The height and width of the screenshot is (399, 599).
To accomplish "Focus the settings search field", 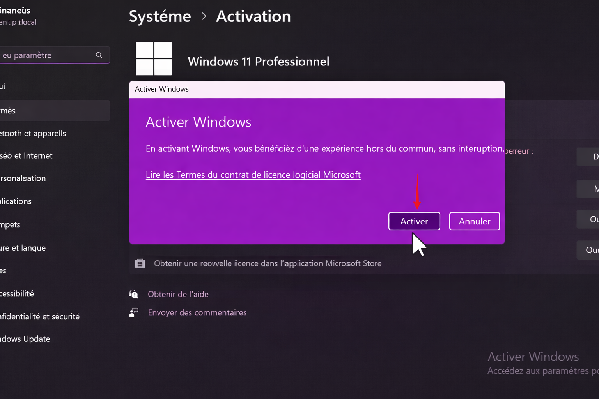I will (54, 55).
